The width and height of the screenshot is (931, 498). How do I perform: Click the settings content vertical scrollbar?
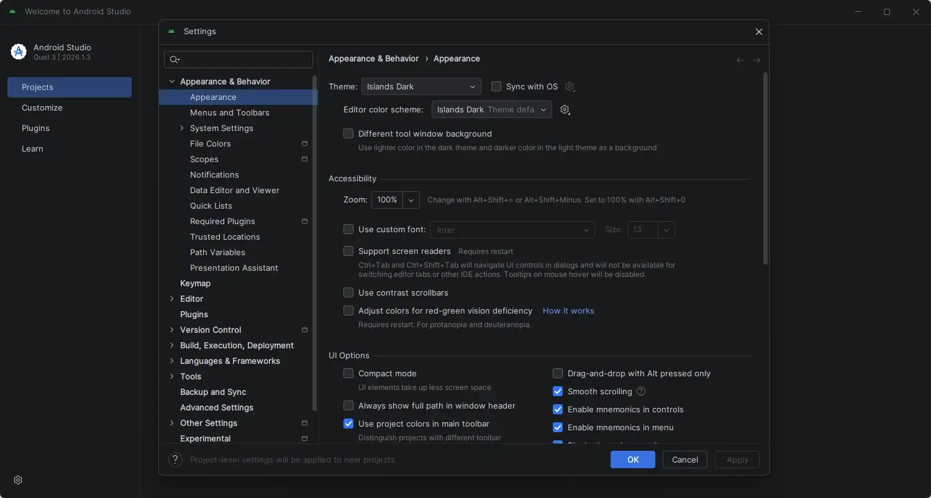coord(765,168)
